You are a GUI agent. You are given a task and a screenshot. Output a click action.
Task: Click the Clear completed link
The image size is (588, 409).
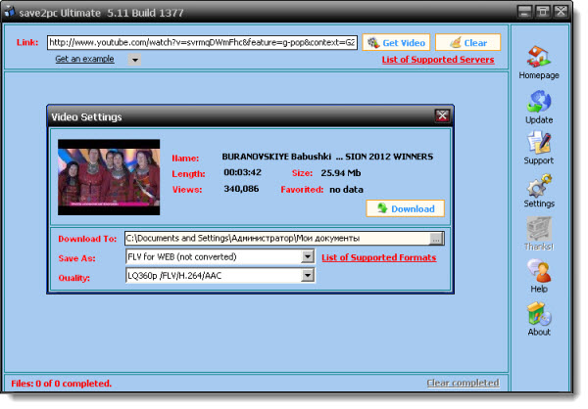(463, 383)
